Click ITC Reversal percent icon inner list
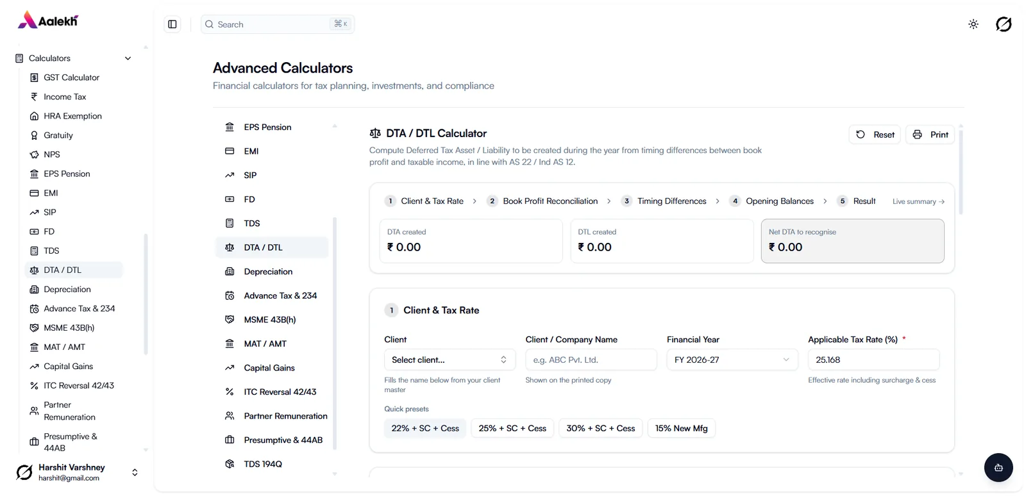Viewport: 1026px width, 496px height. (x=230, y=392)
